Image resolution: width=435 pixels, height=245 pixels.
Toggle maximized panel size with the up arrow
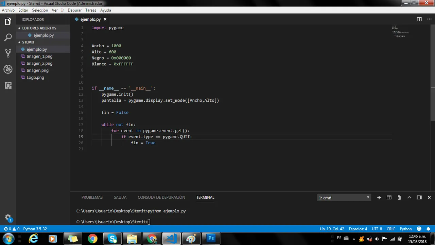coord(409,197)
